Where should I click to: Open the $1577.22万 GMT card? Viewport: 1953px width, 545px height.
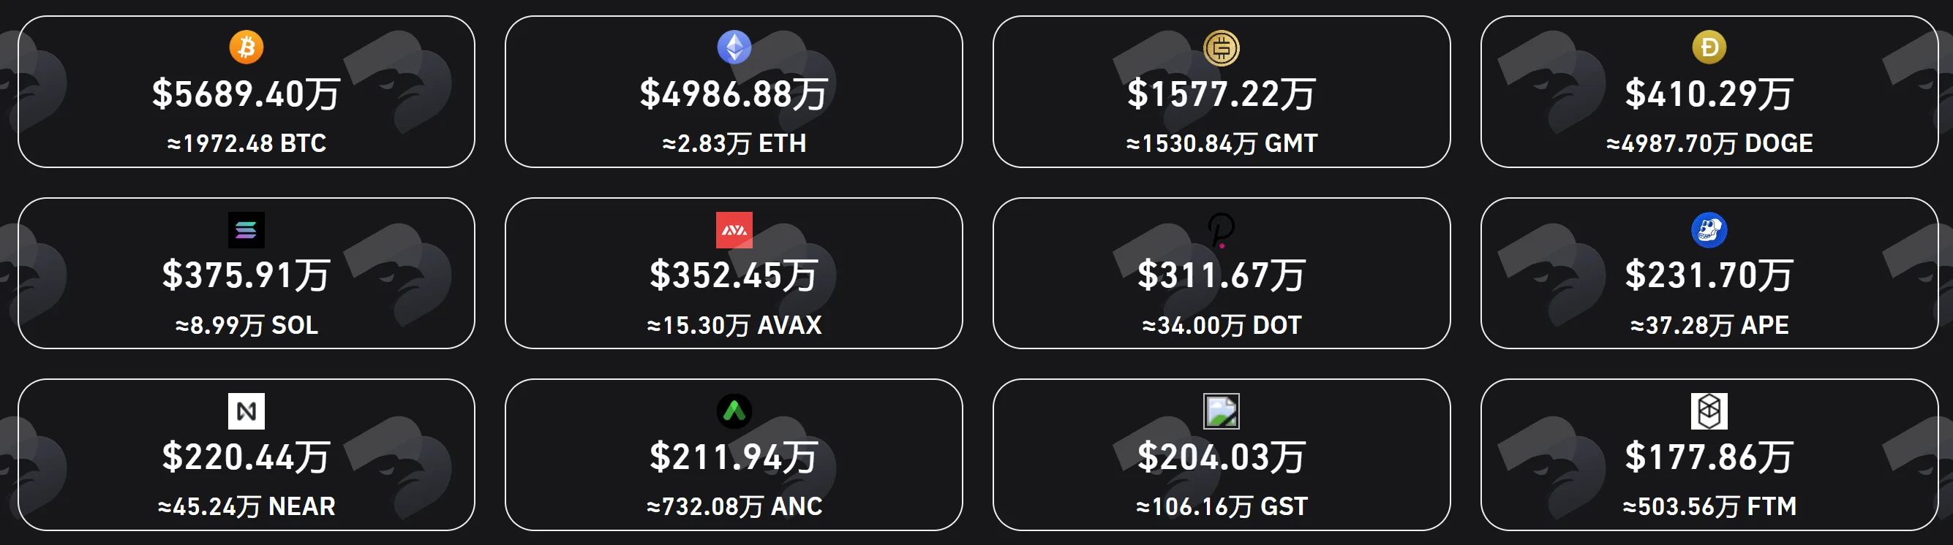(x=1222, y=91)
